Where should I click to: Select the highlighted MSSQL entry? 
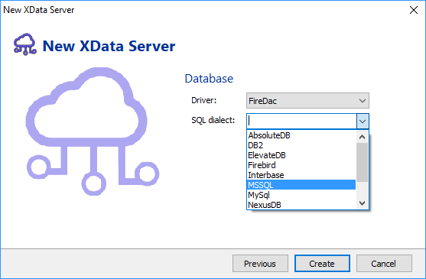[x=301, y=185]
